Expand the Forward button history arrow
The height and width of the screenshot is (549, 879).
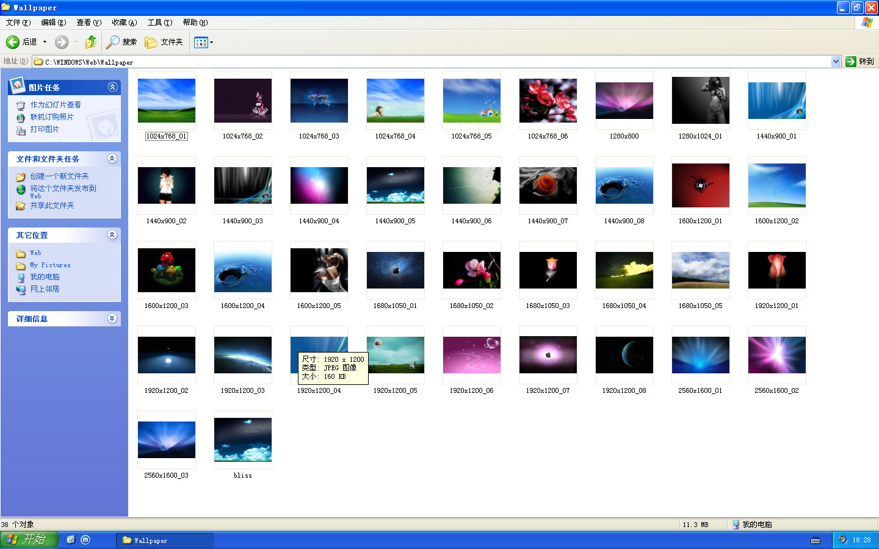coord(76,42)
